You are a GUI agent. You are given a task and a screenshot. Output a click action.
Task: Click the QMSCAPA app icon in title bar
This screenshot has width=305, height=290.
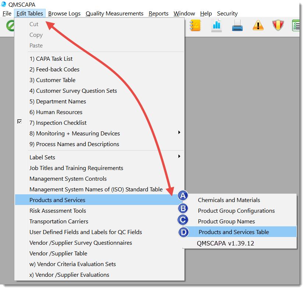point(4,4)
